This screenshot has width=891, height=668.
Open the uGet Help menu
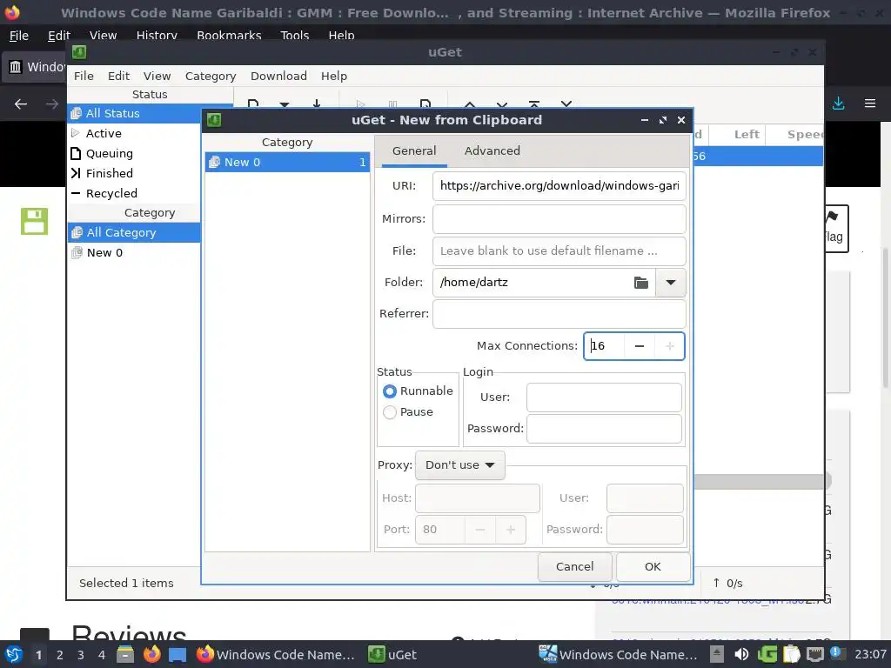click(333, 77)
